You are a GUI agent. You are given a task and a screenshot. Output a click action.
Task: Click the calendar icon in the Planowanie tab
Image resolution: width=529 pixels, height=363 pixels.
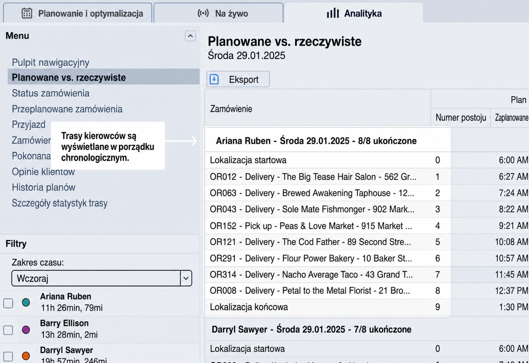(27, 13)
